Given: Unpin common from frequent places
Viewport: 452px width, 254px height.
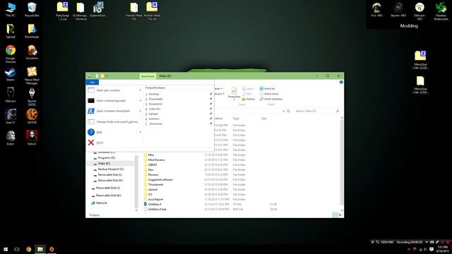Looking at the screenshot, I should point(210,119).
